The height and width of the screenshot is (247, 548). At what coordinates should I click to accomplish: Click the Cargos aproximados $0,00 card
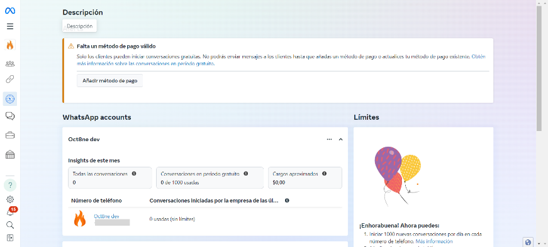(x=305, y=177)
